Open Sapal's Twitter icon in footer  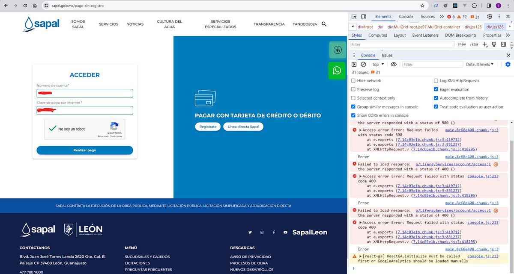tap(250, 233)
